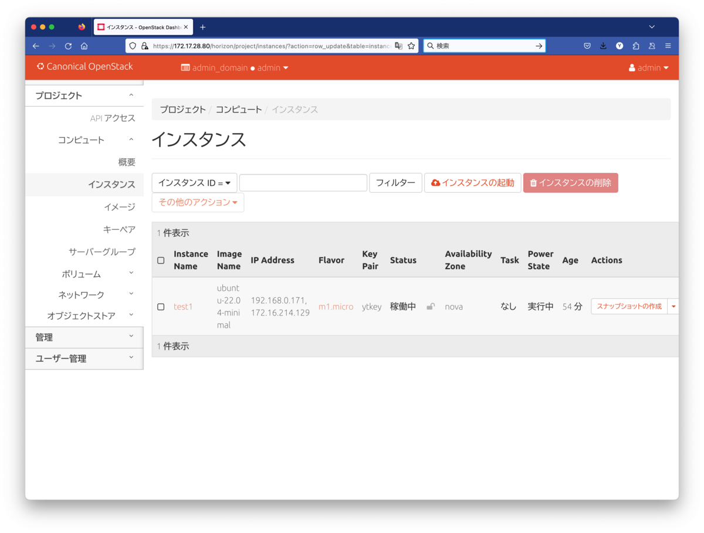Click the round Y extension icon
The image size is (704, 533).
(620, 46)
